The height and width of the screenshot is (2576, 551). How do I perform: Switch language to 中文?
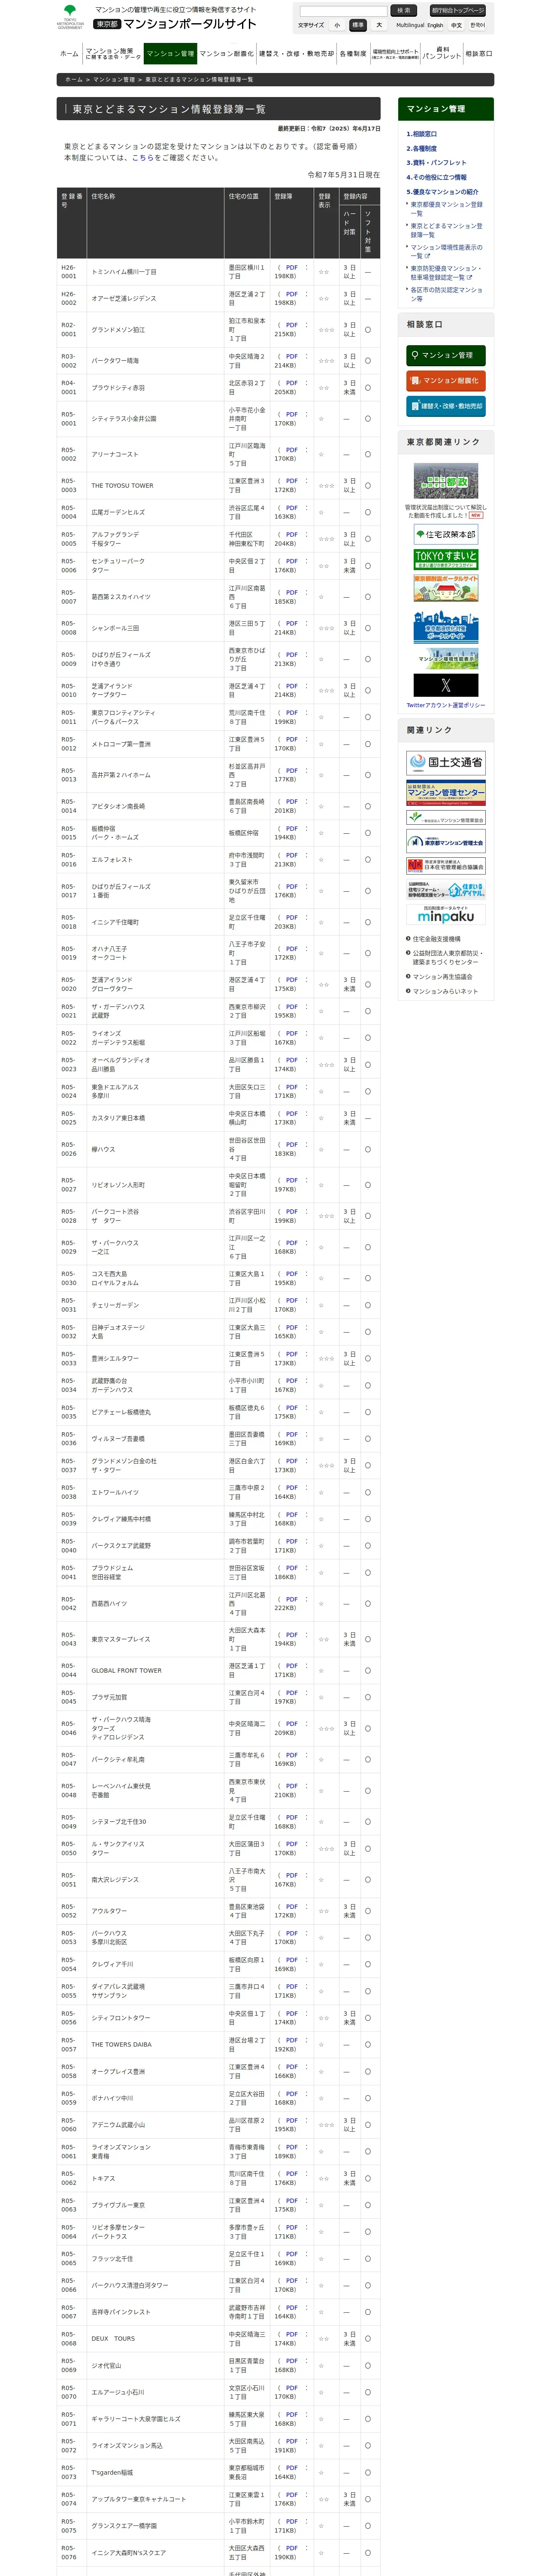click(x=456, y=25)
